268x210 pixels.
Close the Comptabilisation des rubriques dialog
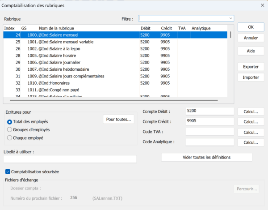coord(261,5)
